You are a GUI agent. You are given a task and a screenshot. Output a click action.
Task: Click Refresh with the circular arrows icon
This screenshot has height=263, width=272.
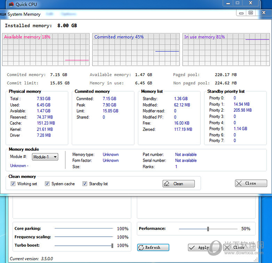point(153,248)
